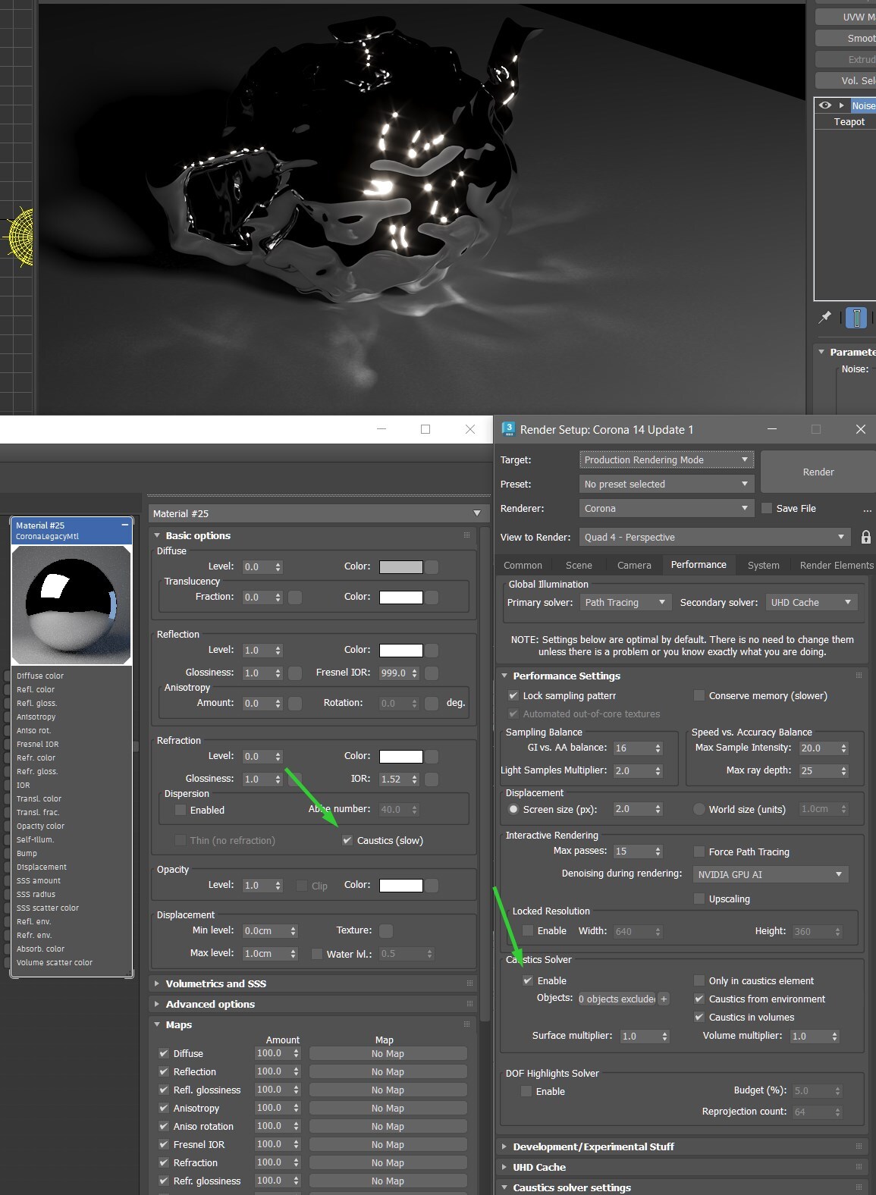Click the Anisotropy rotation map slot button
Screen dimensions: 876x1195
point(431,703)
